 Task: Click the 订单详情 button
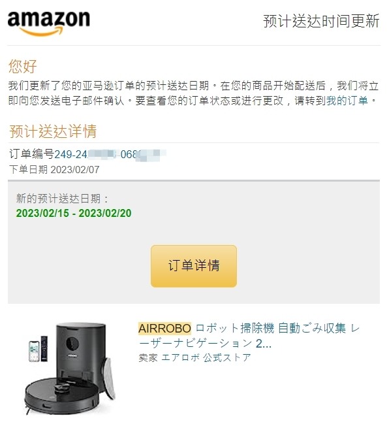coord(194,266)
